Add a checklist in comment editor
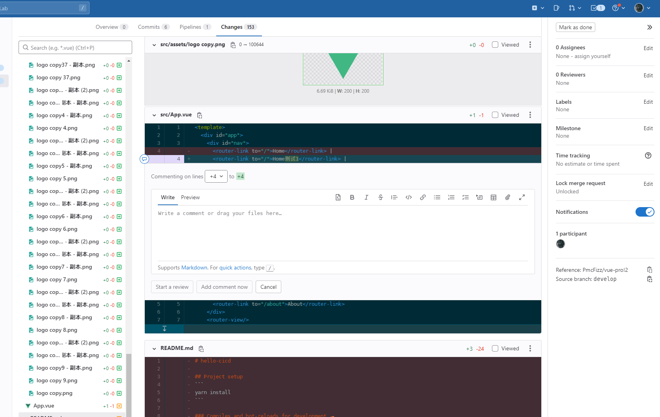Screen dimensions: 660x417 click(466, 197)
